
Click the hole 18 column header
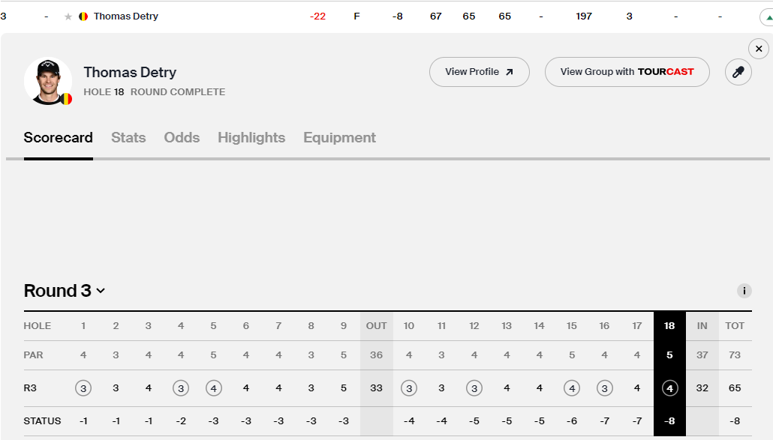click(669, 326)
